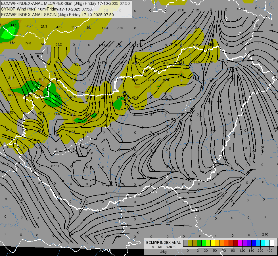
Task: Click the legend tick value 120
Action: [242, 251]
